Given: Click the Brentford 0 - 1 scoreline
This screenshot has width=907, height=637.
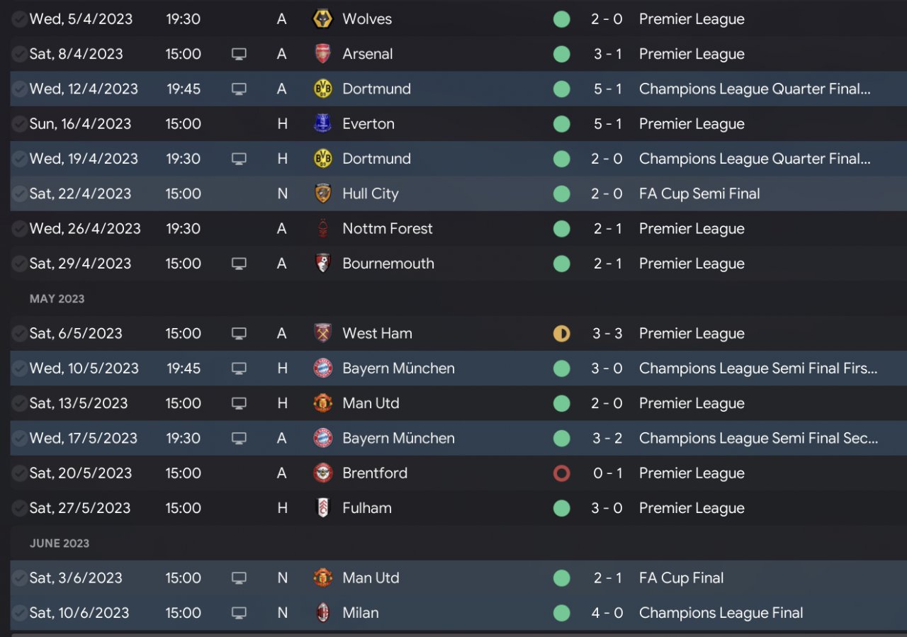Looking at the screenshot, I should pos(607,473).
